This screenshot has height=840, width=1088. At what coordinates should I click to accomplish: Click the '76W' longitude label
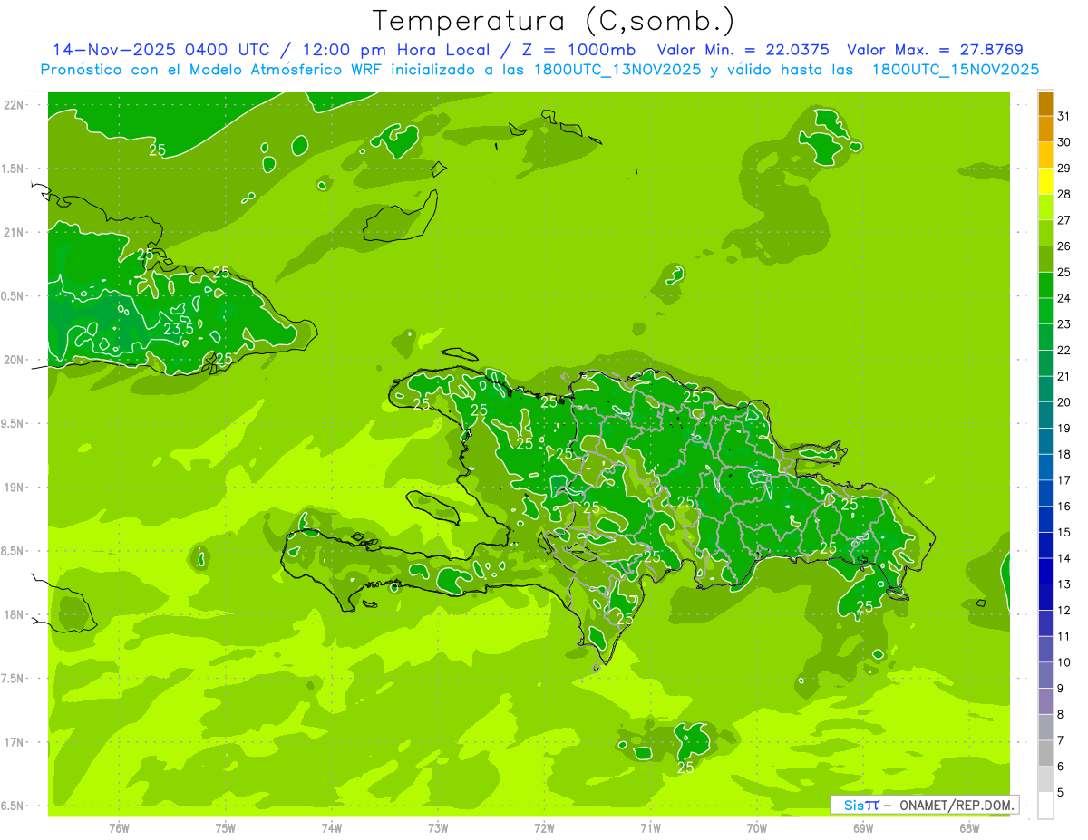point(119,828)
